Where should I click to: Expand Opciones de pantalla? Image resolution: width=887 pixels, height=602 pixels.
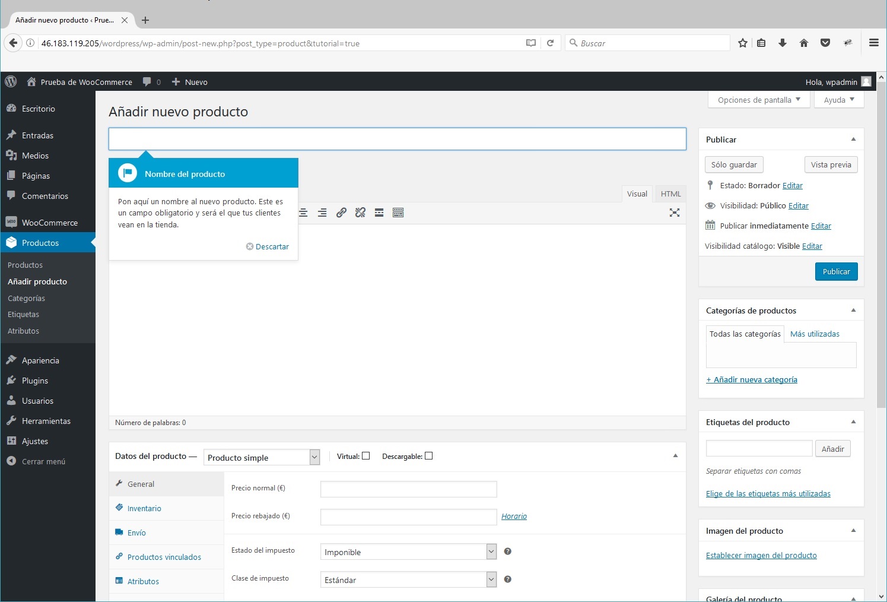pos(759,100)
